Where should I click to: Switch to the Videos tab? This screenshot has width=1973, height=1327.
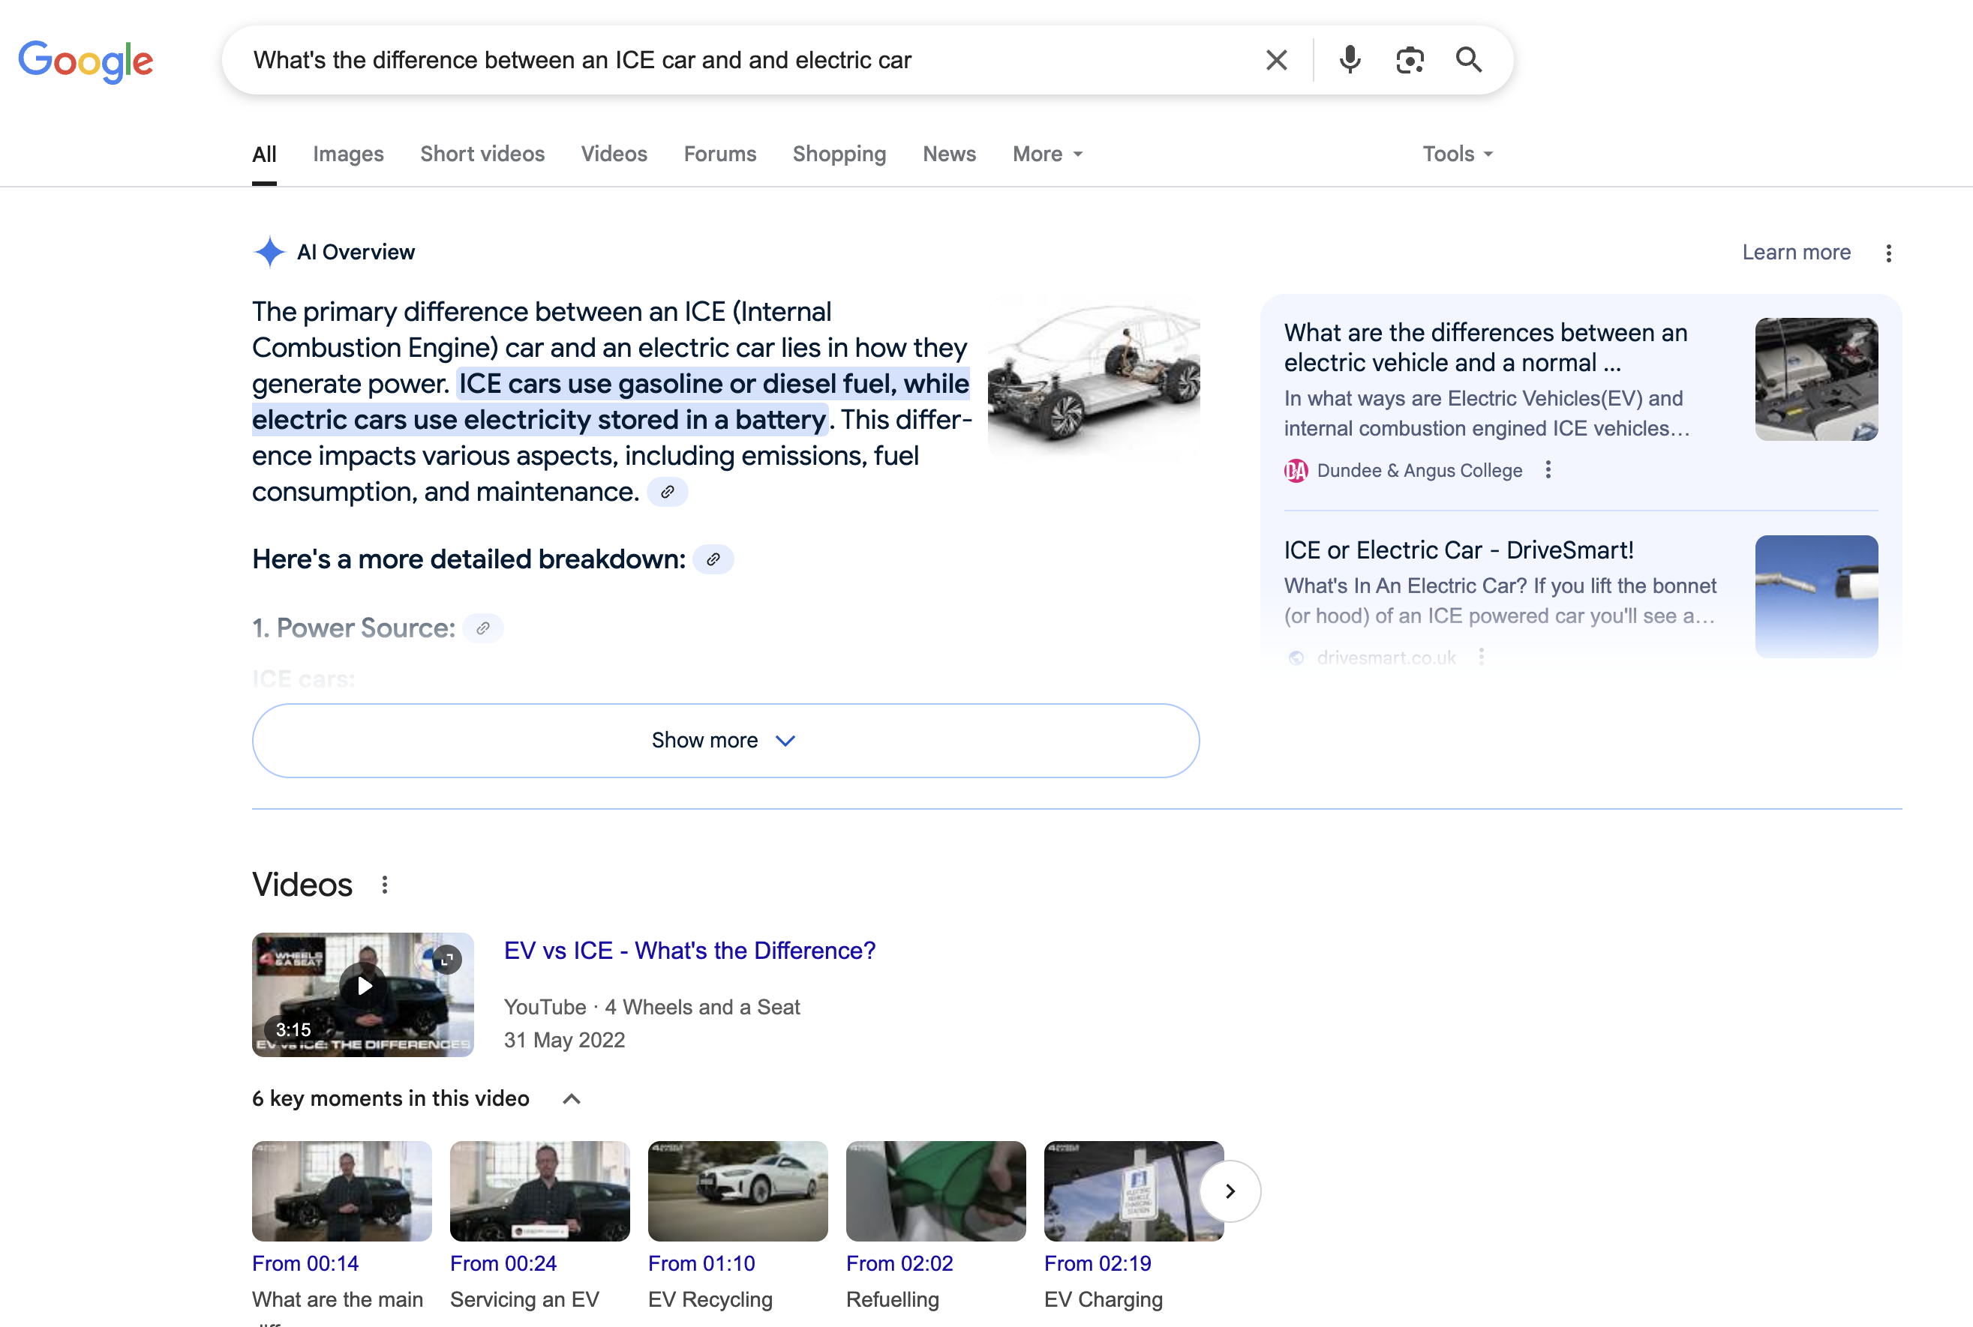click(614, 154)
